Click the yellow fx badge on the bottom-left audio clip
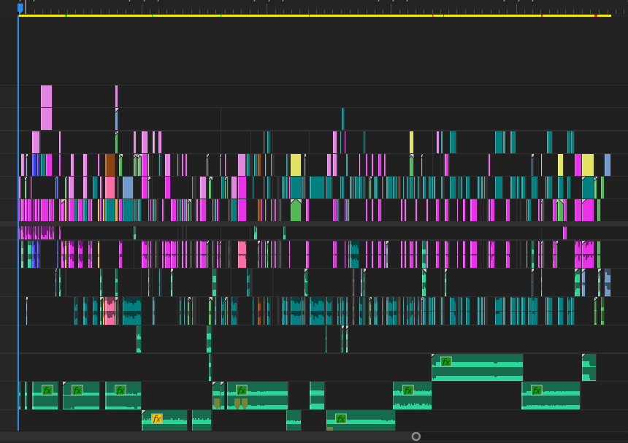628x443 pixels. click(156, 418)
